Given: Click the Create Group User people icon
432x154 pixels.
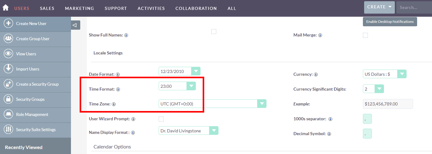Looking at the screenshot, I should pyautogui.click(x=8, y=39).
